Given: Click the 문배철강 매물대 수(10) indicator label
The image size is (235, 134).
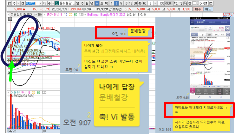Looking at the screenshot, I should pyautogui.click(x=26, y=15).
